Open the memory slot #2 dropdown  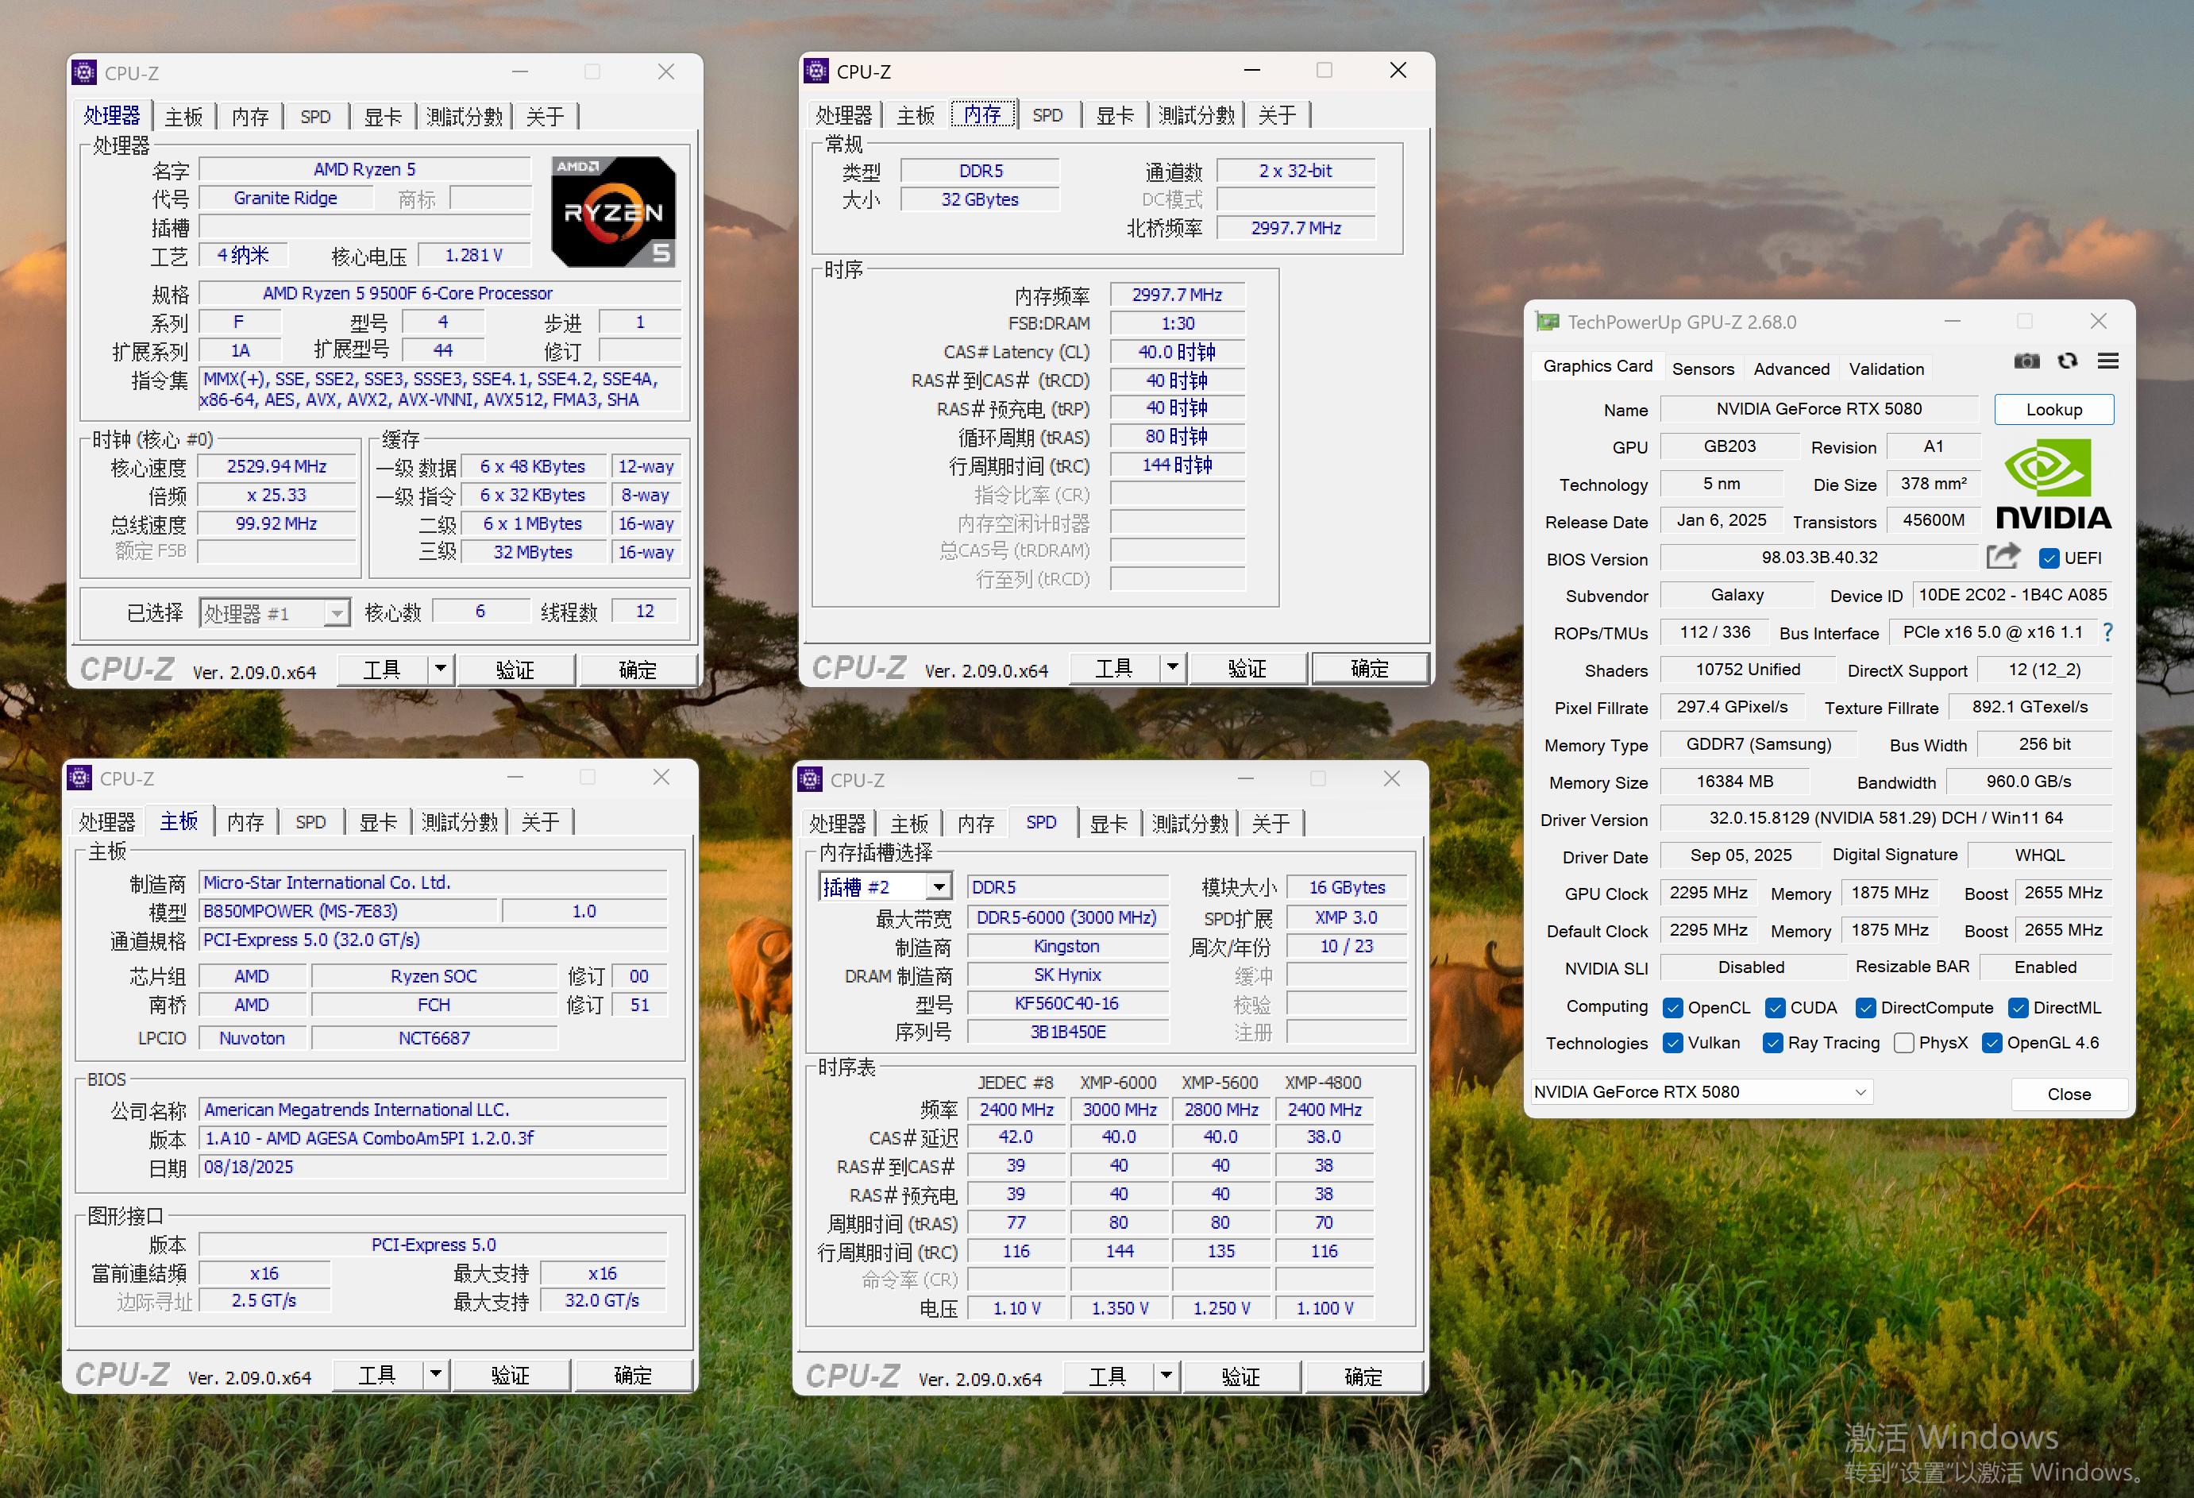939,887
